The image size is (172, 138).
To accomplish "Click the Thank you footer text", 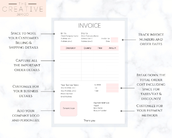I will click(x=90, y=120).
